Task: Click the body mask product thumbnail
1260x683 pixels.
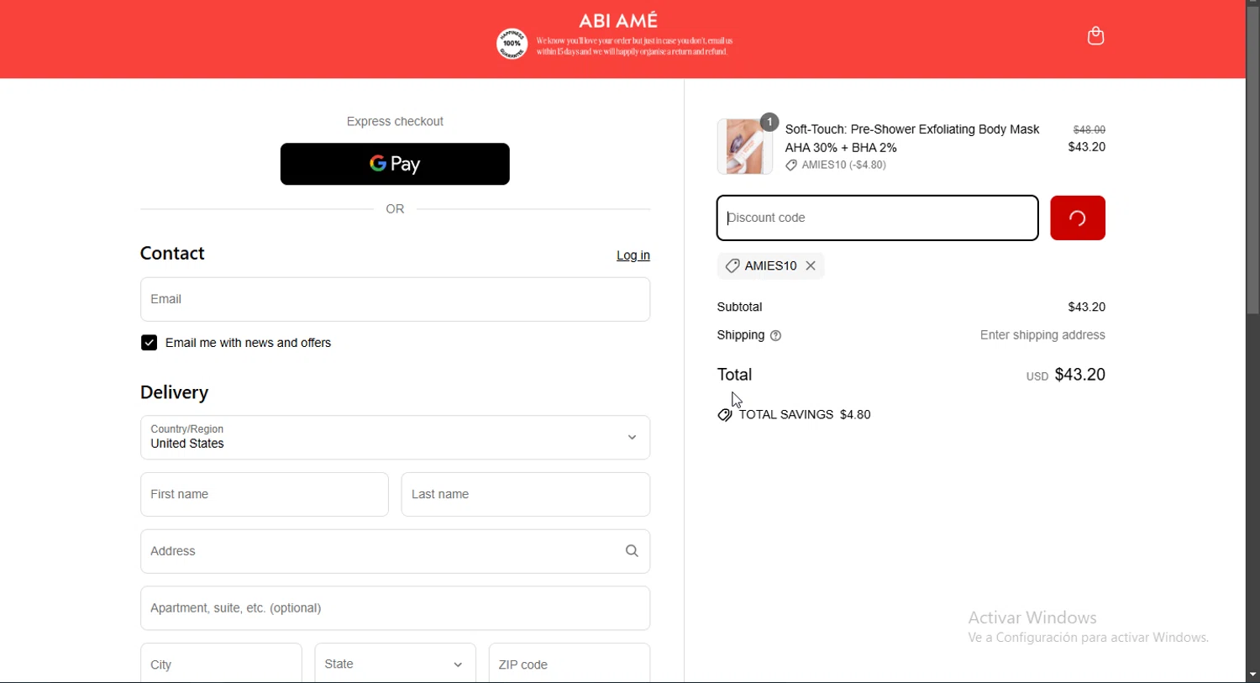Action: coord(744,147)
